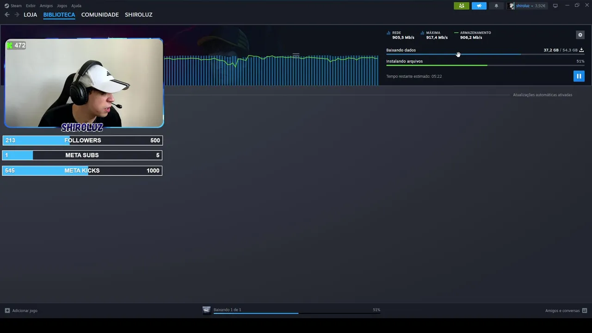The height and width of the screenshot is (333, 592).
Task: Click the forward navigation arrow
Action: click(17, 15)
